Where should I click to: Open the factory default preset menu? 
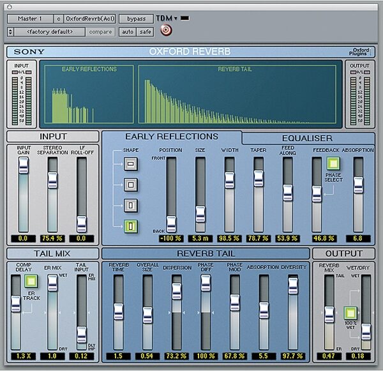[50, 32]
